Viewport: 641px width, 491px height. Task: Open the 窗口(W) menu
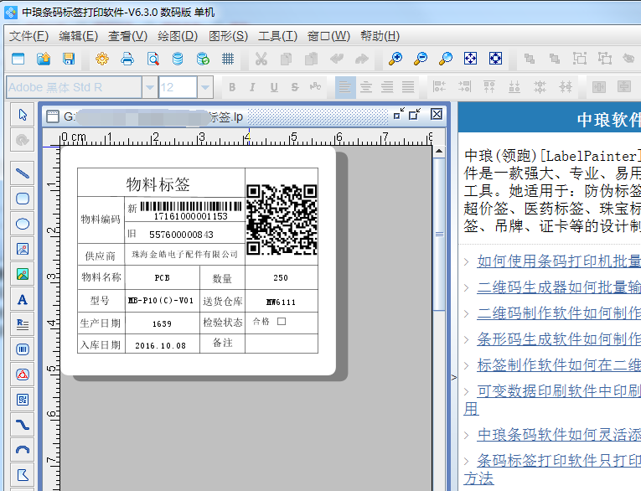(328, 36)
